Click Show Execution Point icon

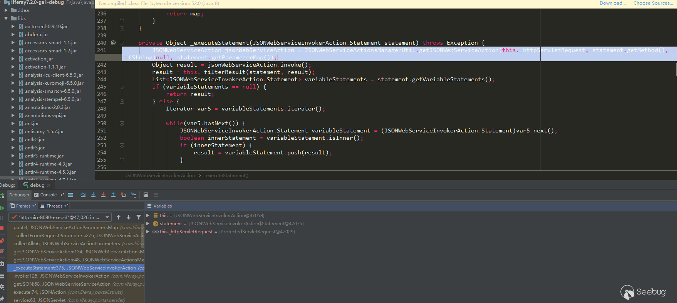(70, 195)
